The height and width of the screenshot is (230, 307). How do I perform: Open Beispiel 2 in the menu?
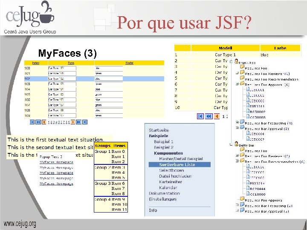point(163,147)
